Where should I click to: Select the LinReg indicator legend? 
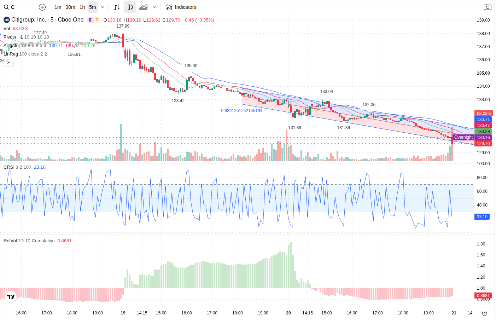pos(25,54)
